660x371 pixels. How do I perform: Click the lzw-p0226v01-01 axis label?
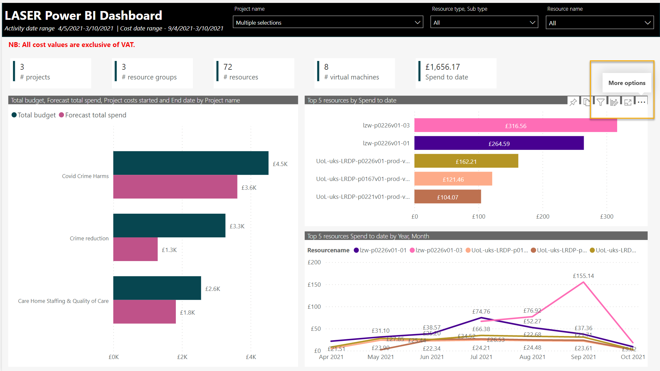pos(386,143)
